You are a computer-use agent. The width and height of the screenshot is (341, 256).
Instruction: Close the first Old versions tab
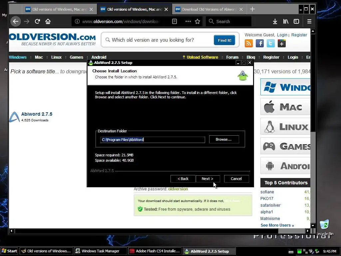91,9
